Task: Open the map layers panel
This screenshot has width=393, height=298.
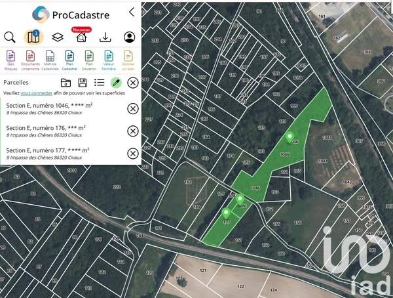Action: (57, 37)
